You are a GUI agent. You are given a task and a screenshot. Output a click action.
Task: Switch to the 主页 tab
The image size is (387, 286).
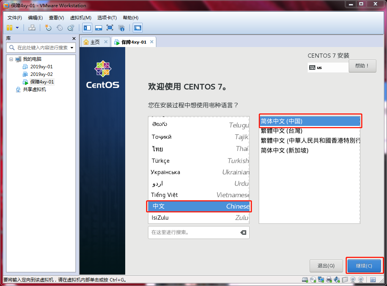pyautogui.click(x=95, y=42)
